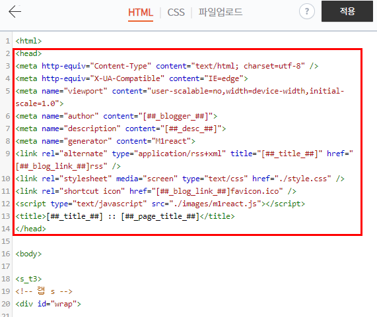Click the back arrow icon
Viewport: 377px width, 317px height.
(x=15, y=11)
